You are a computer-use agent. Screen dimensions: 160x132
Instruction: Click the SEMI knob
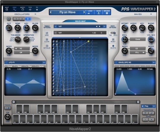[x=17, y=28]
